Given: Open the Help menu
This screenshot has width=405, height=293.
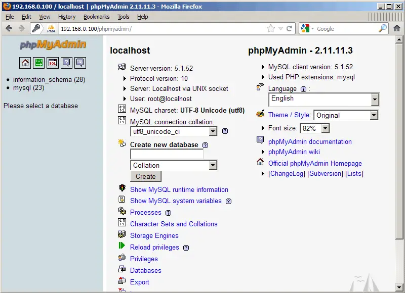Looking at the screenshot, I should pyautogui.click(x=143, y=17).
